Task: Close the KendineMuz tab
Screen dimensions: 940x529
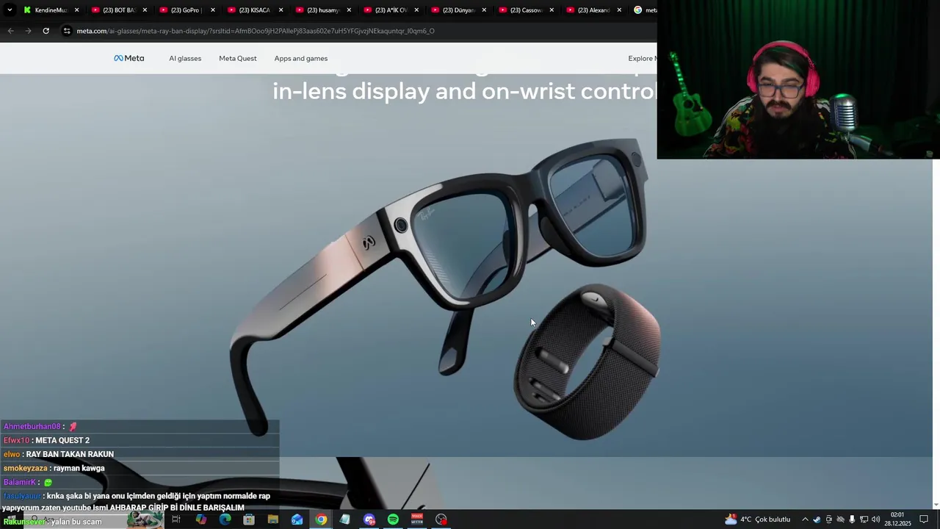Action: coord(76,10)
